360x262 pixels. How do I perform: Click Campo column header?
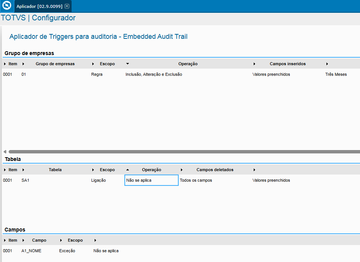pos(39,240)
